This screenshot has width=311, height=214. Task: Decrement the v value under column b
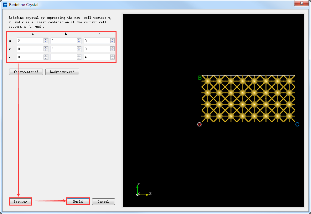coord(79,50)
